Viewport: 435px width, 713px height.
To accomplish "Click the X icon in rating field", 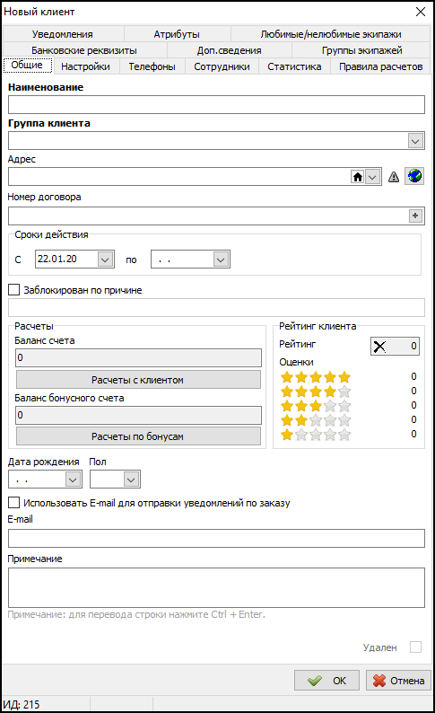I will coord(379,347).
